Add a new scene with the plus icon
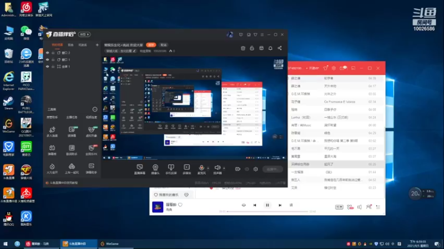The image size is (444, 249). (97, 45)
